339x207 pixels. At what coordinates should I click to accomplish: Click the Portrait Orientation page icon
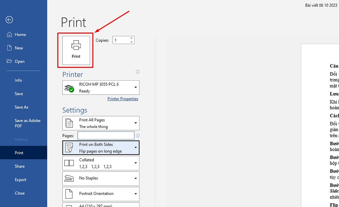69,194
